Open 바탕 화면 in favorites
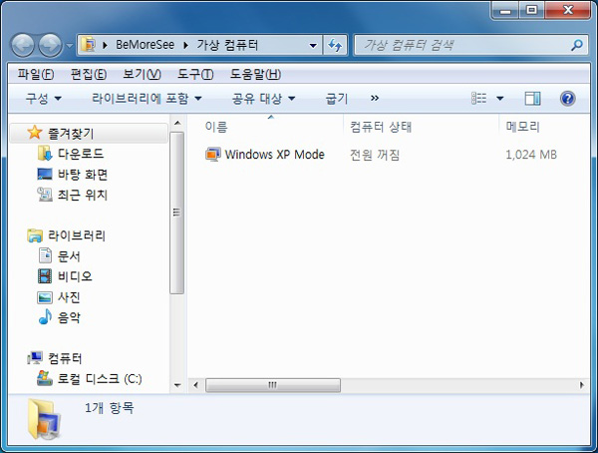Image resolution: width=598 pixels, height=453 pixels. [83, 175]
